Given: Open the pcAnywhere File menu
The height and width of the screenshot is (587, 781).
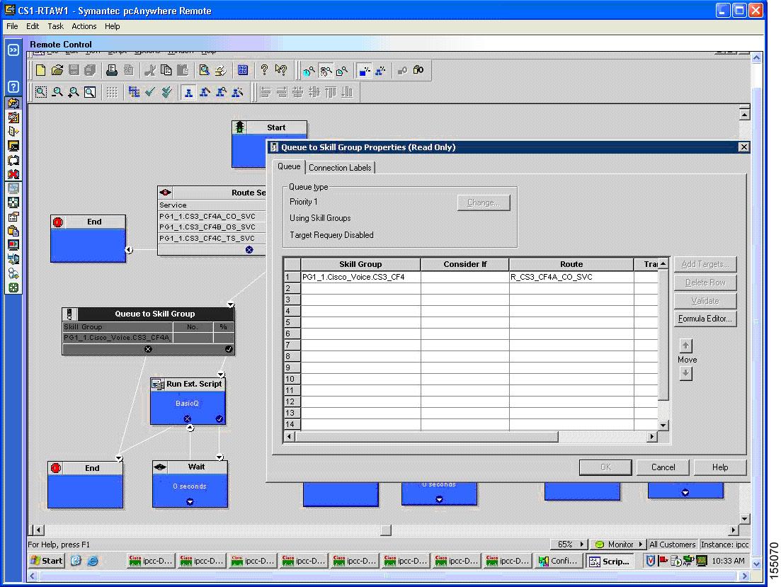Looking at the screenshot, I should click(x=12, y=26).
